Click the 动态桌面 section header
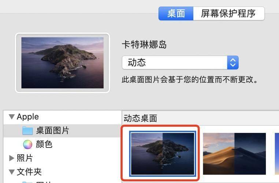 coord(140,119)
